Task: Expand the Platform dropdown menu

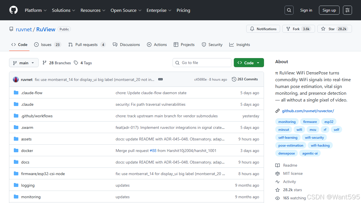Action: [36, 10]
